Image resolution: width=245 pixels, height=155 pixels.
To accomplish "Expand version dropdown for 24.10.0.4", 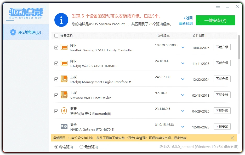I will click(x=183, y=63).
